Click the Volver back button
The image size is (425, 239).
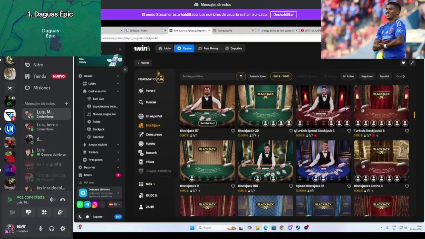pyautogui.click(x=143, y=63)
